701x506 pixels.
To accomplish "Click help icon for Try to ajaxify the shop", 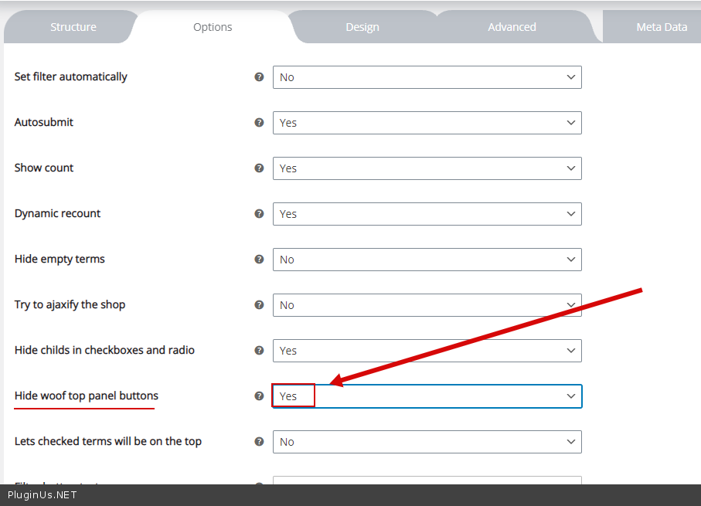I will pyautogui.click(x=260, y=305).
